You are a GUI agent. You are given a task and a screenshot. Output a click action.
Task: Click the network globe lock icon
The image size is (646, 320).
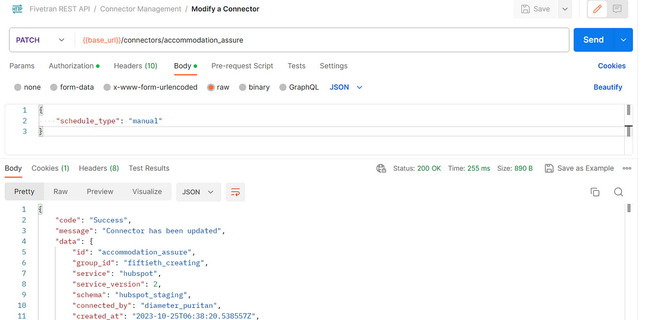[381, 168]
